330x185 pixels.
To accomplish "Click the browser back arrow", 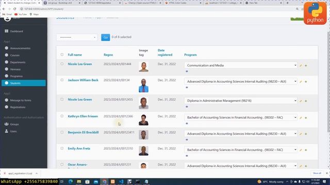I will pos(4,9).
